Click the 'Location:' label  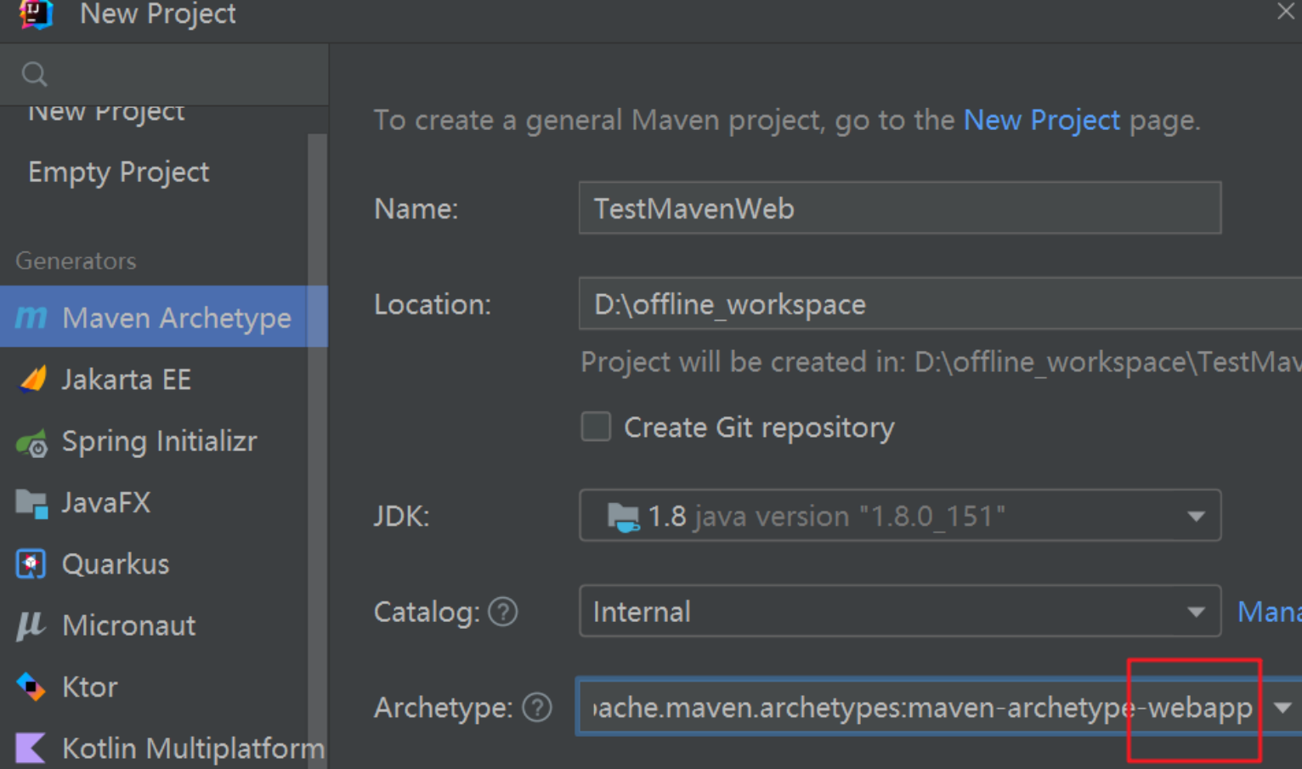pyautogui.click(x=433, y=304)
